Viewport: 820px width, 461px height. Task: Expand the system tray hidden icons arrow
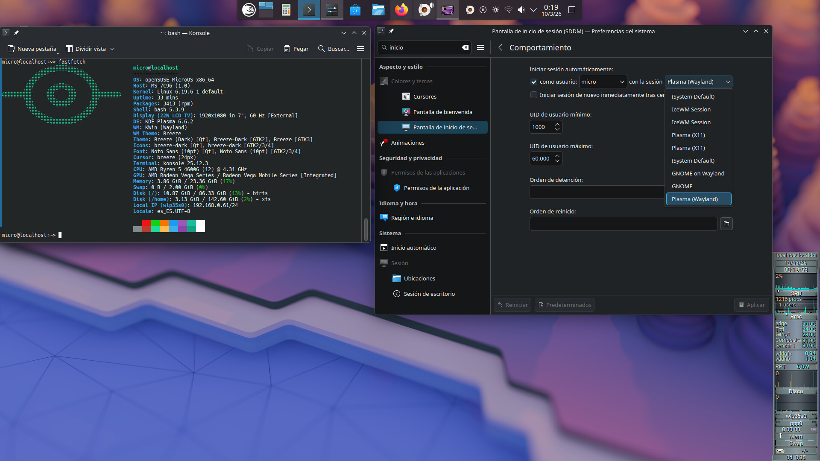click(533, 10)
